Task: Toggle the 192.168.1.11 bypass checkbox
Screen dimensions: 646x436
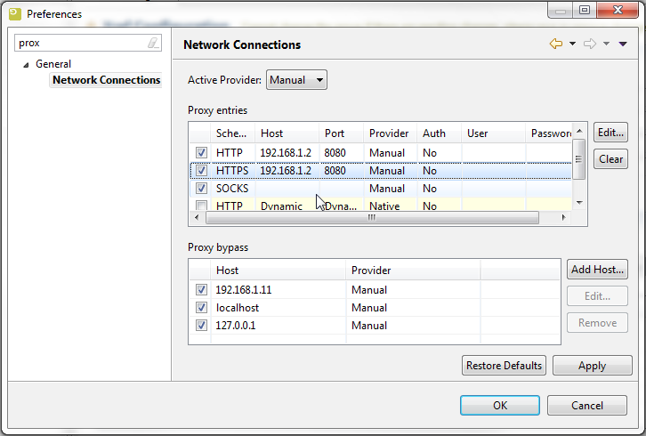Action: pos(201,290)
